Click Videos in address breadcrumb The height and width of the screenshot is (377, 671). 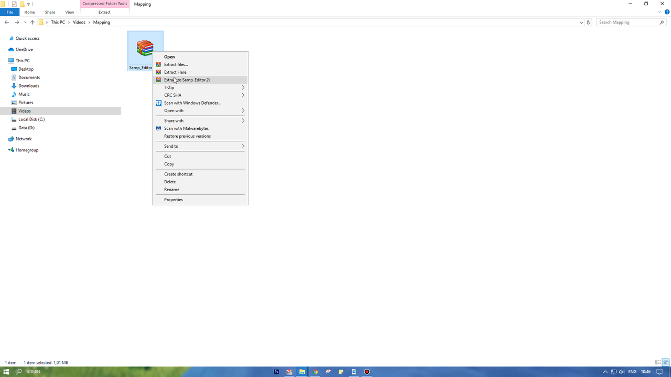tap(79, 23)
